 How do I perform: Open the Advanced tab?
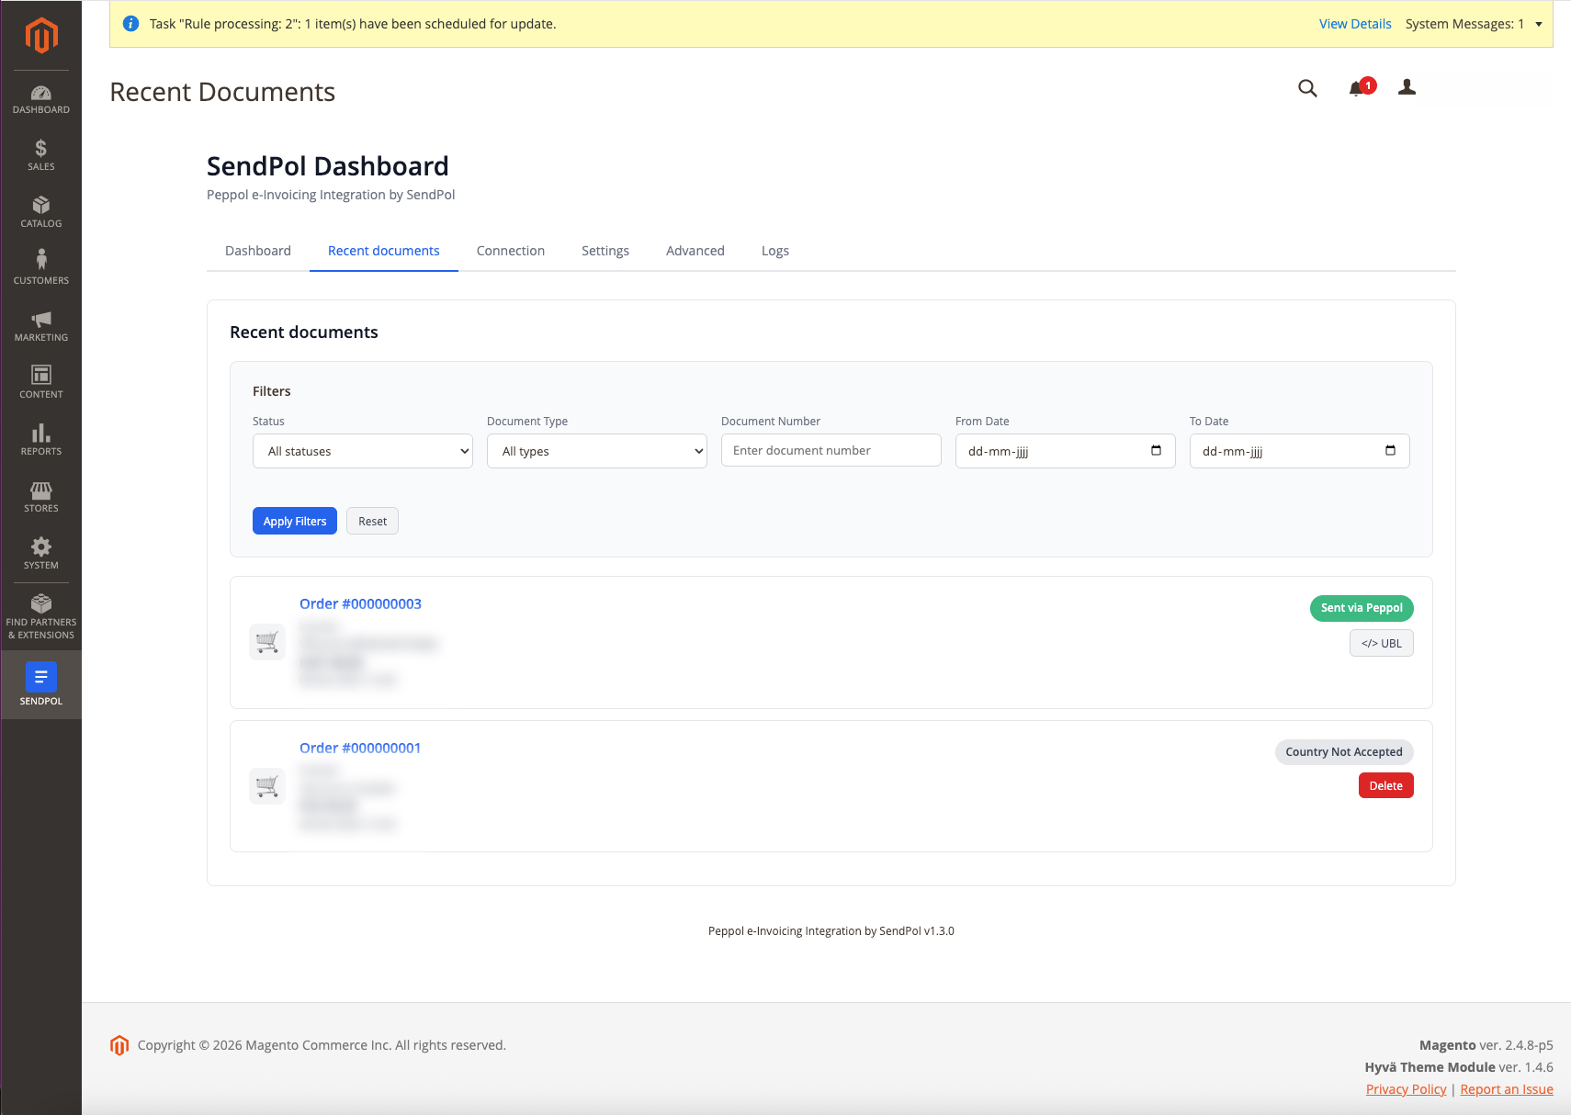pos(695,251)
